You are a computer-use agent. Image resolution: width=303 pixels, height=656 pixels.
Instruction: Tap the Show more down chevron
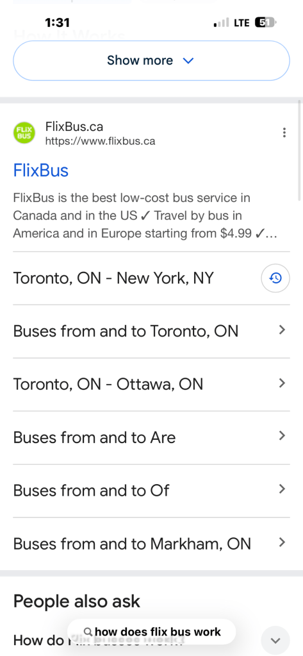pyautogui.click(x=188, y=61)
